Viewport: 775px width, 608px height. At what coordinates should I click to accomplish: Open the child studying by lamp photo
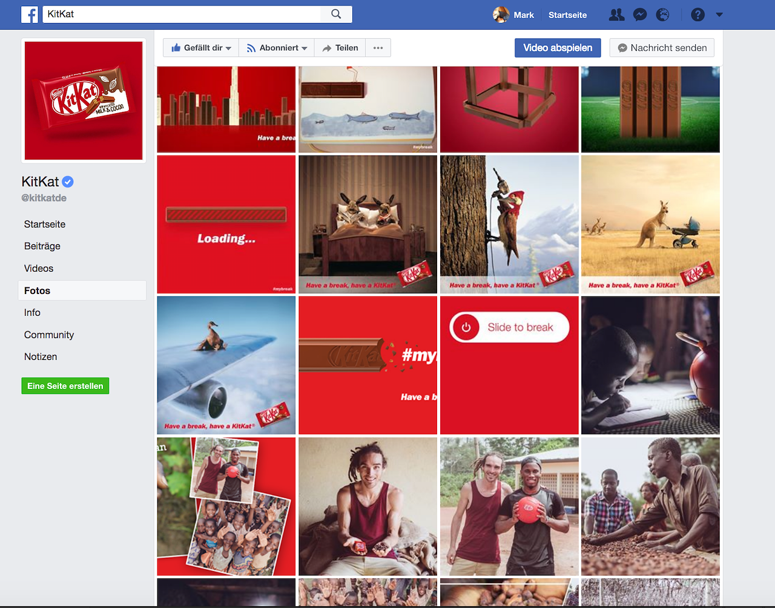(650, 365)
